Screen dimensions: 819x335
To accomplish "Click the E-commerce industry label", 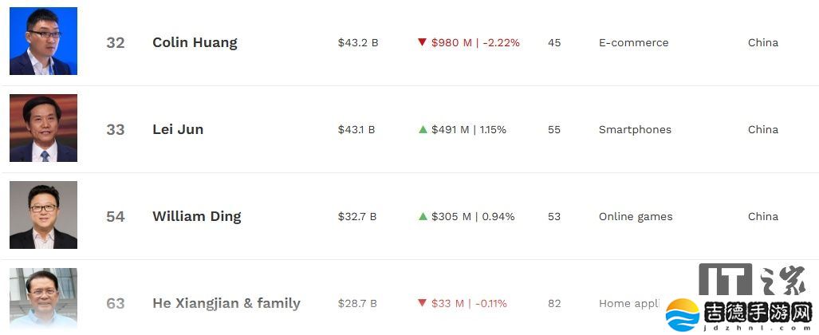I will pos(633,43).
